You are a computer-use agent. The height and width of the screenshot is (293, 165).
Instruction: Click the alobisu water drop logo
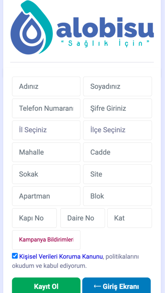point(32,27)
